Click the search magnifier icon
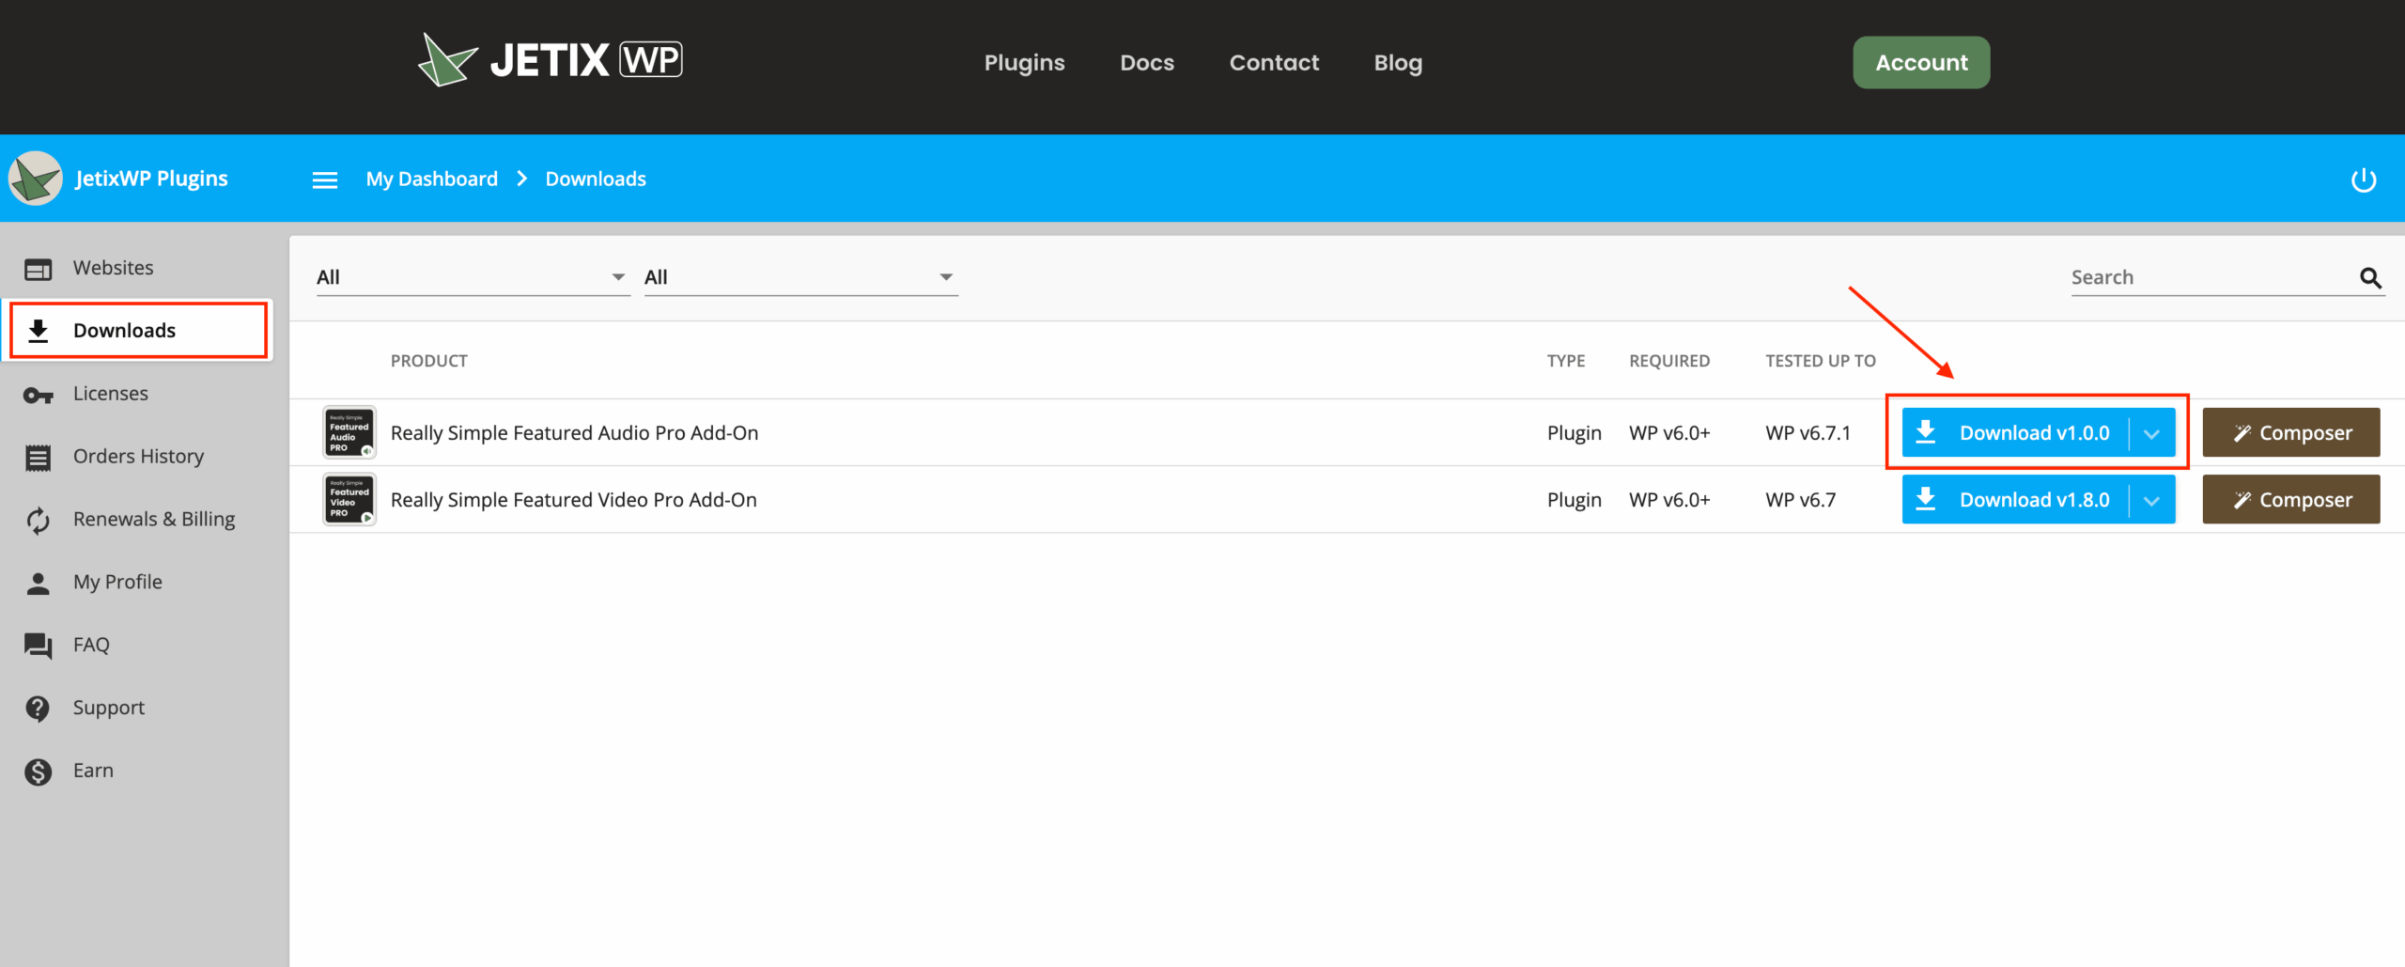This screenshot has width=2405, height=967. [x=2370, y=278]
